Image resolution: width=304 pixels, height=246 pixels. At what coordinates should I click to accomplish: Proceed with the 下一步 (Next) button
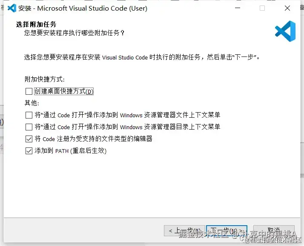coord(227,231)
